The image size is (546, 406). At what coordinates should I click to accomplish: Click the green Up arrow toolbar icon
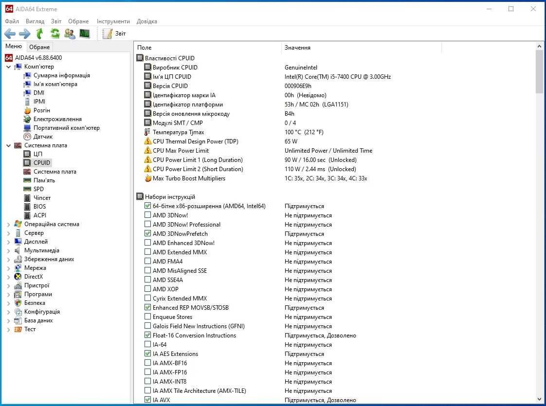tap(40, 34)
